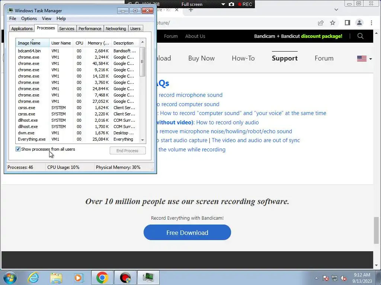Open Action Center flag tray icon
Viewport: 381px width, 285px height.
(326, 278)
